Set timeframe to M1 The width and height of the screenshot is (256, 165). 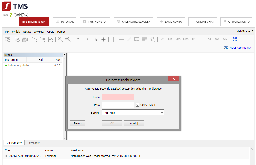point(163,39)
